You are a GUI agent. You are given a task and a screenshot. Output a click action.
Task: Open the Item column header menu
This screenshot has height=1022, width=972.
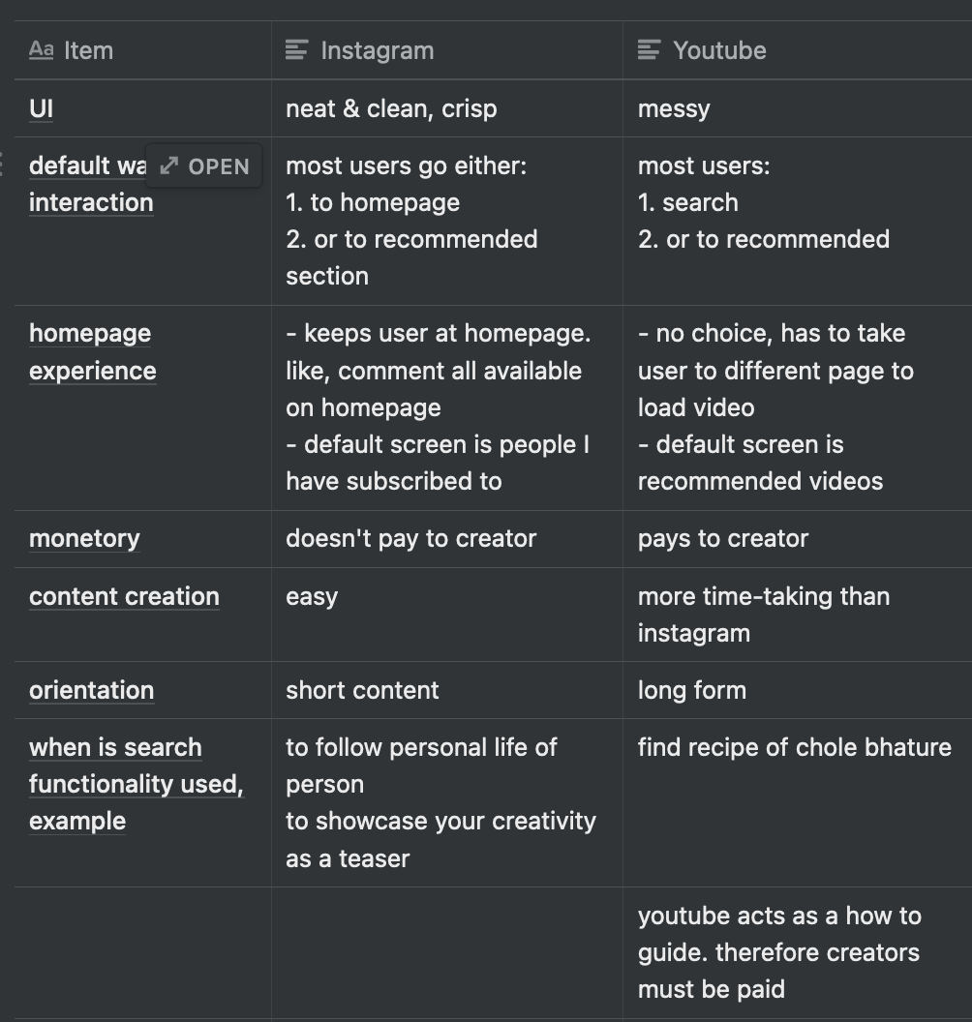(142, 50)
